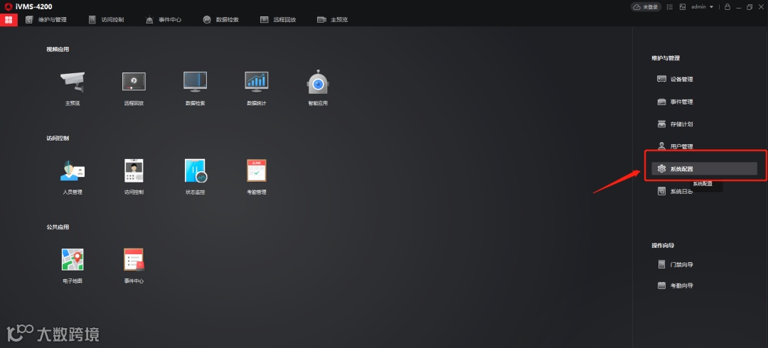The image size is (768, 348).
Task: Click the 视频应用 section heading
Action: pos(58,50)
